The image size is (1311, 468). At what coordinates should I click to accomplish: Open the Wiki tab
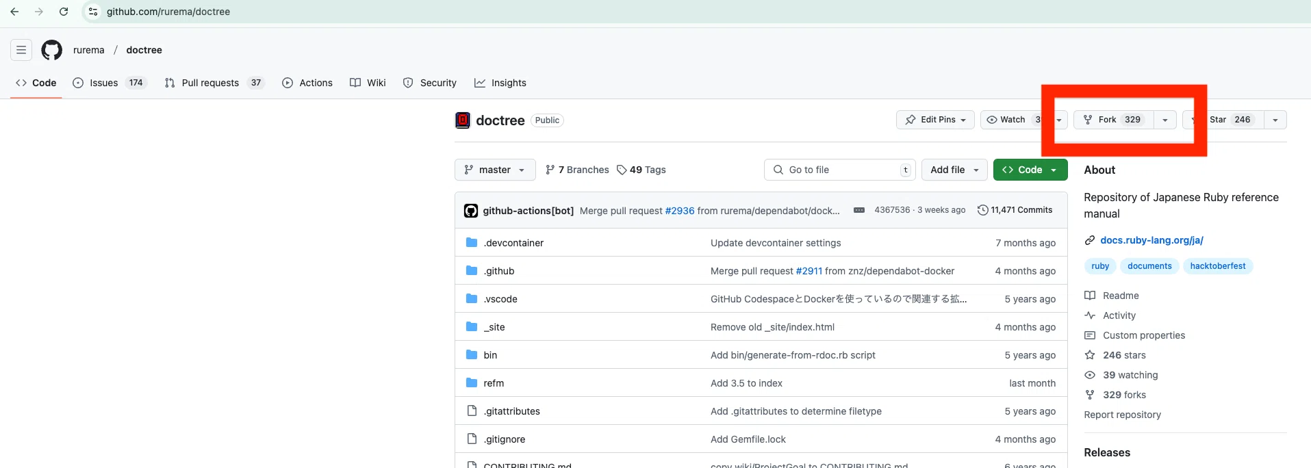coord(368,83)
